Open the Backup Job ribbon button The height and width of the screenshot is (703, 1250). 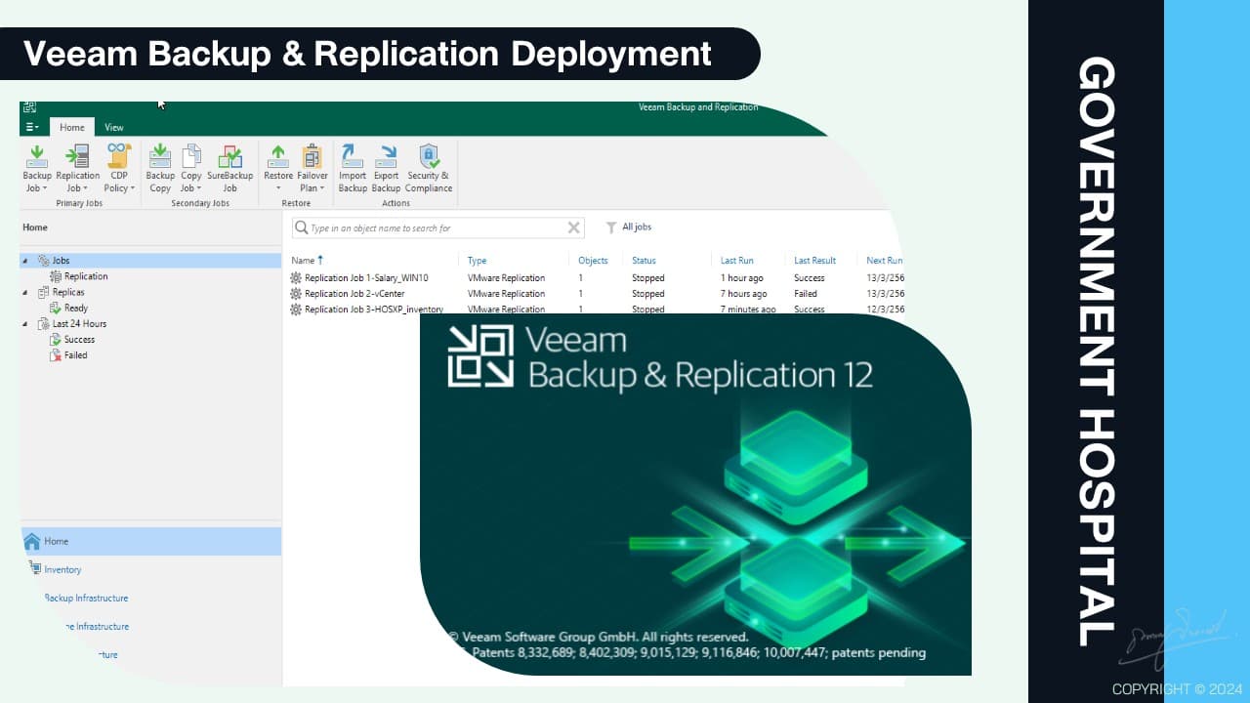(x=35, y=168)
